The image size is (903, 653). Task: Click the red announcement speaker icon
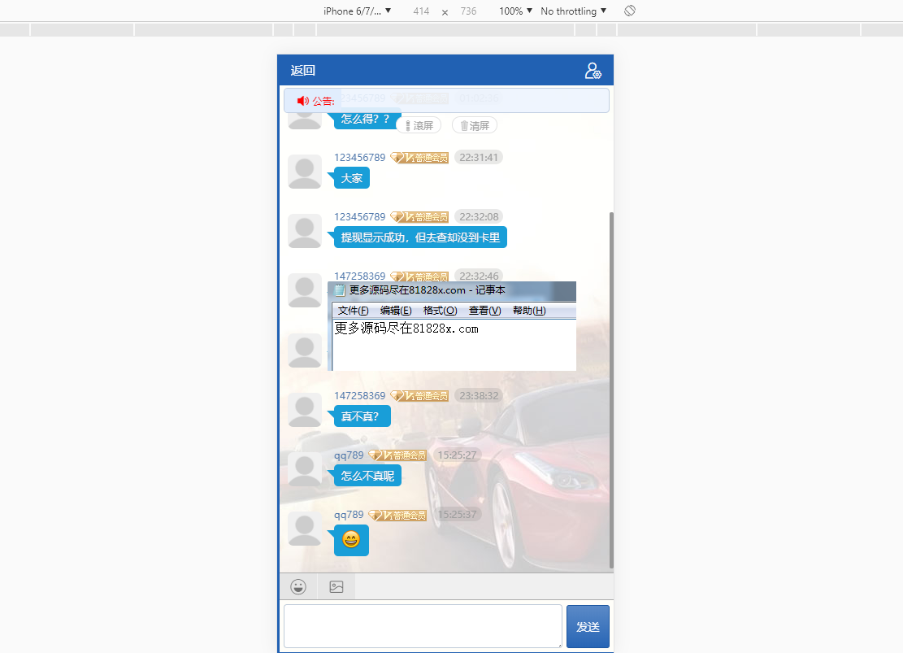point(303,101)
